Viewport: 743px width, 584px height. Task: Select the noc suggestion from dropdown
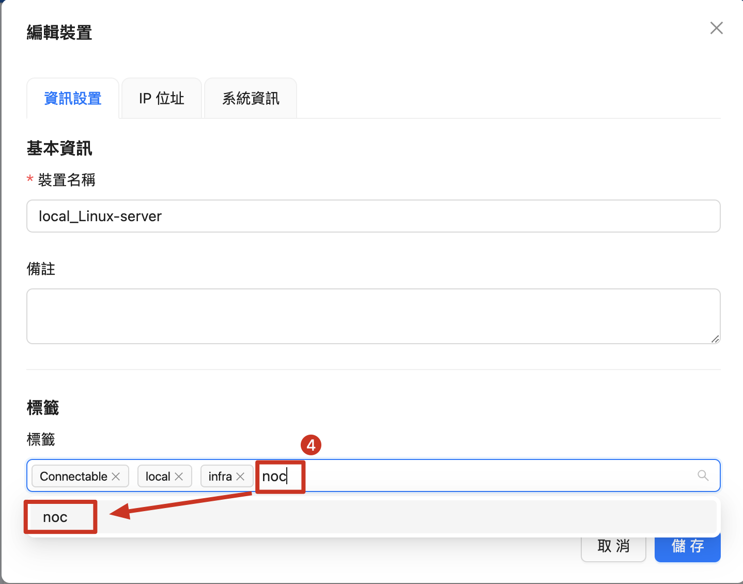[x=56, y=517]
